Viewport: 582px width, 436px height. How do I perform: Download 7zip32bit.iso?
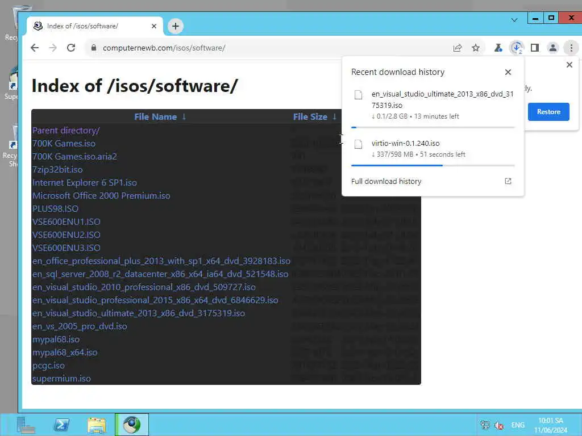tap(57, 170)
